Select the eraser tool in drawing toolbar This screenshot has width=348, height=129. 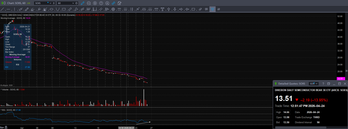(200, 10)
